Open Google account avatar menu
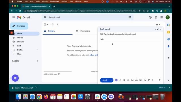 pos(168,17)
